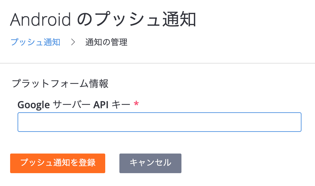Select the 通知の管理 breadcrumb item

[x=106, y=42]
